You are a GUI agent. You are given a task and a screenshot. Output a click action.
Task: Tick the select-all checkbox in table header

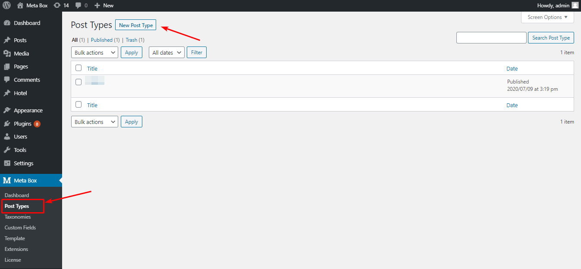pos(79,68)
